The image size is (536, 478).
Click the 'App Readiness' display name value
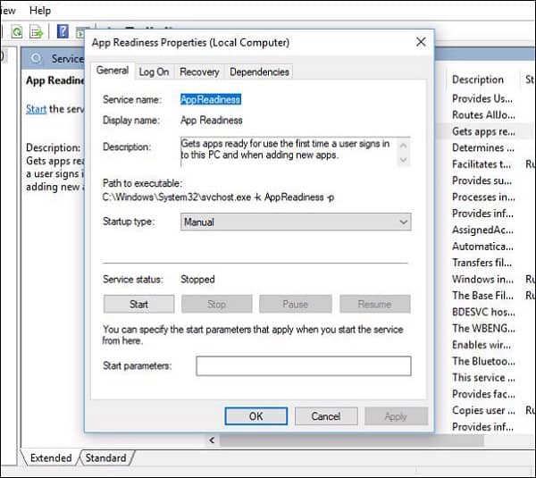212,121
